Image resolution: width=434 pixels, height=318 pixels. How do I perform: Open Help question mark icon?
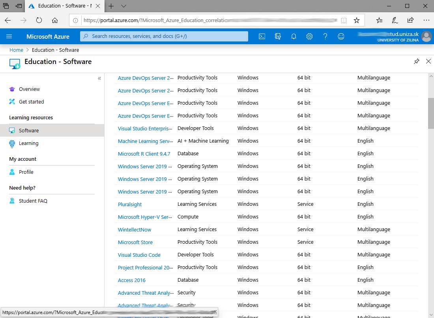coord(325,36)
